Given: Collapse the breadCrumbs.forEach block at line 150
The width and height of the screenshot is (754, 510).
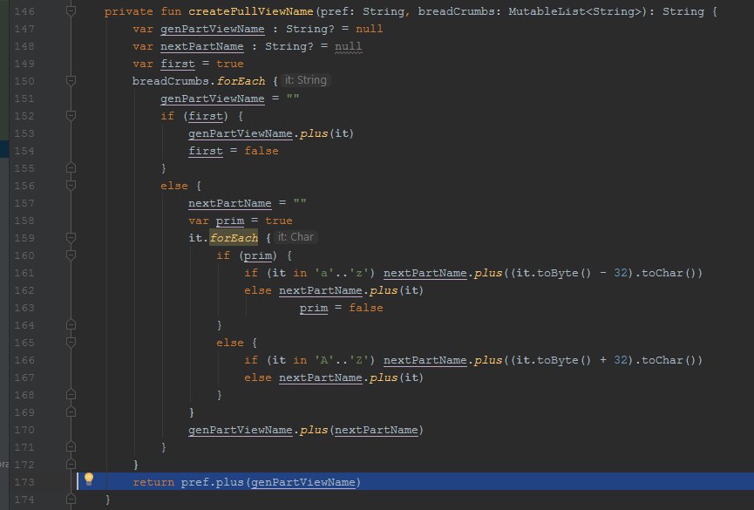Looking at the screenshot, I should tap(71, 80).
